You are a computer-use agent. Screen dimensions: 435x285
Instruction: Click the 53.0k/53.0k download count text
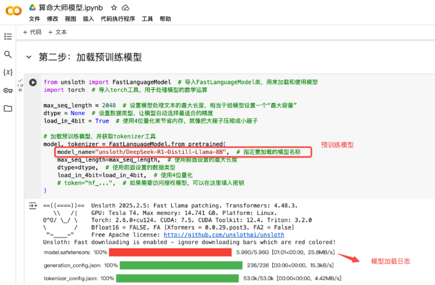click(x=259, y=278)
